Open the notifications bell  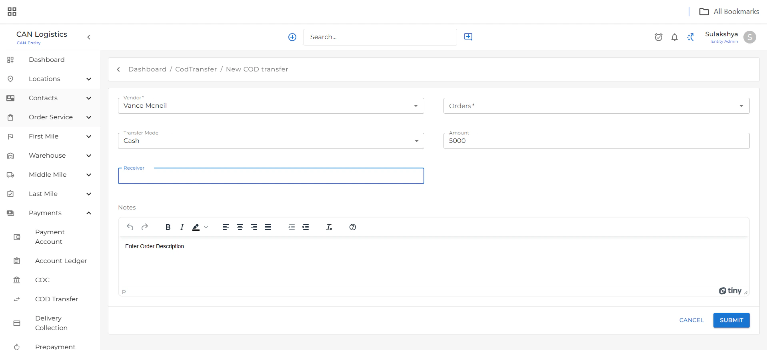tap(675, 37)
